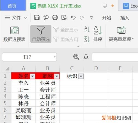Click the Save icon in quick toolbar
The width and height of the screenshot is (138, 123).
pos(37,17)
